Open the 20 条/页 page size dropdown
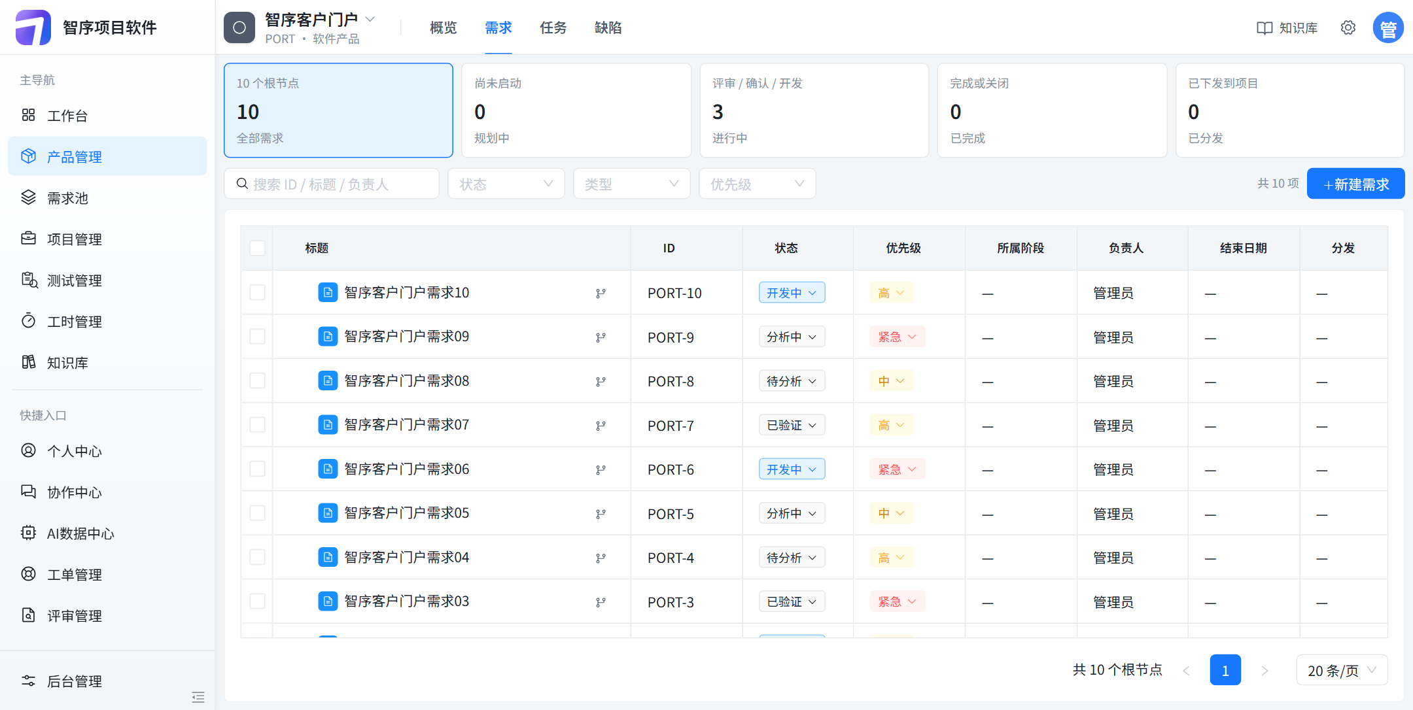The height and width of the screenshot is (710, 1413). pos(1342,670)
